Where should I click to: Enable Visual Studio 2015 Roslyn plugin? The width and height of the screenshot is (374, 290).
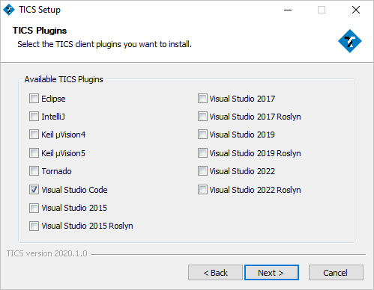pyautogui.click(x=34, y=226)
